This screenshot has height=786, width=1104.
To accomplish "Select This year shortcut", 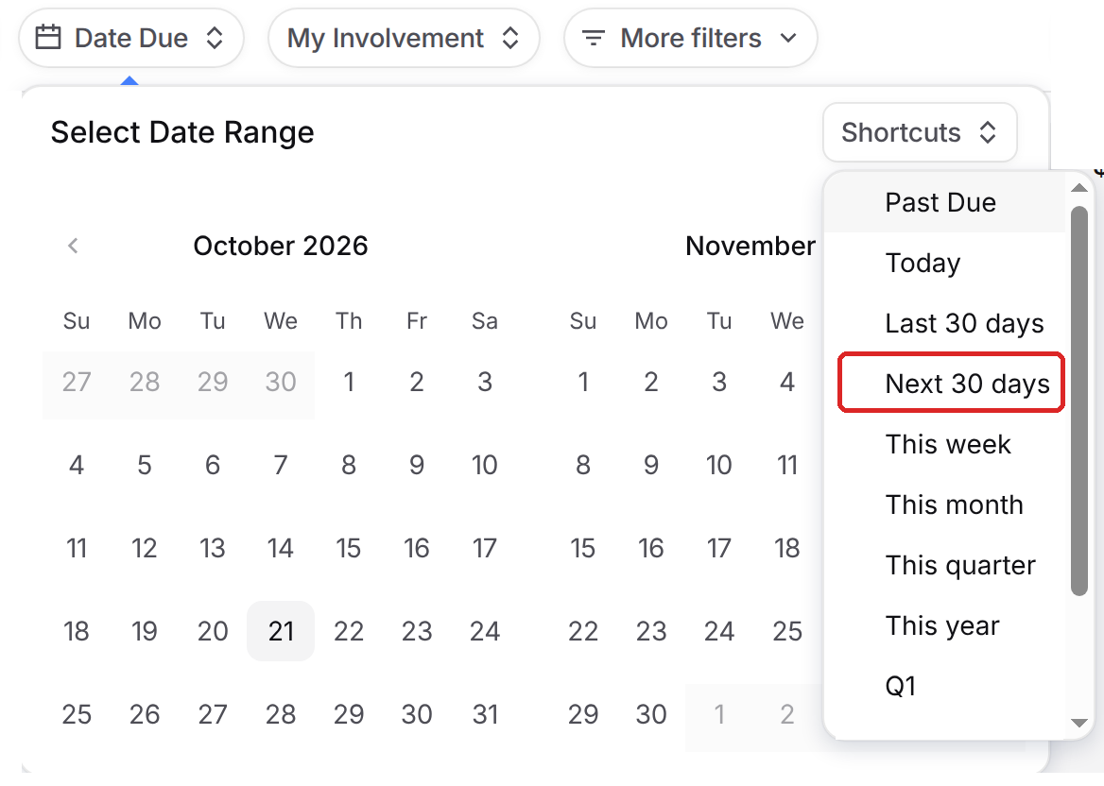I will 945,626.
